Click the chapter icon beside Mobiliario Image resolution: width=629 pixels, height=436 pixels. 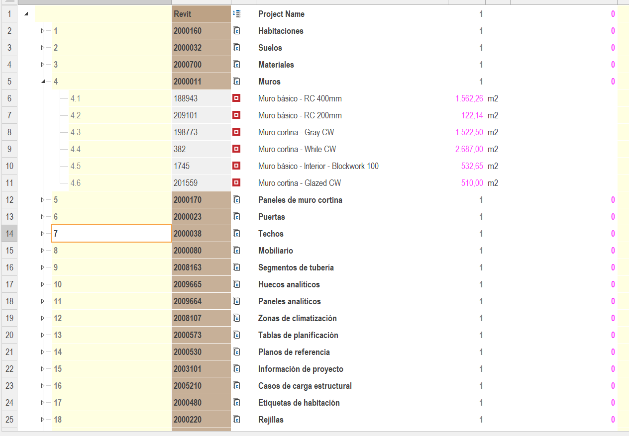236,251
